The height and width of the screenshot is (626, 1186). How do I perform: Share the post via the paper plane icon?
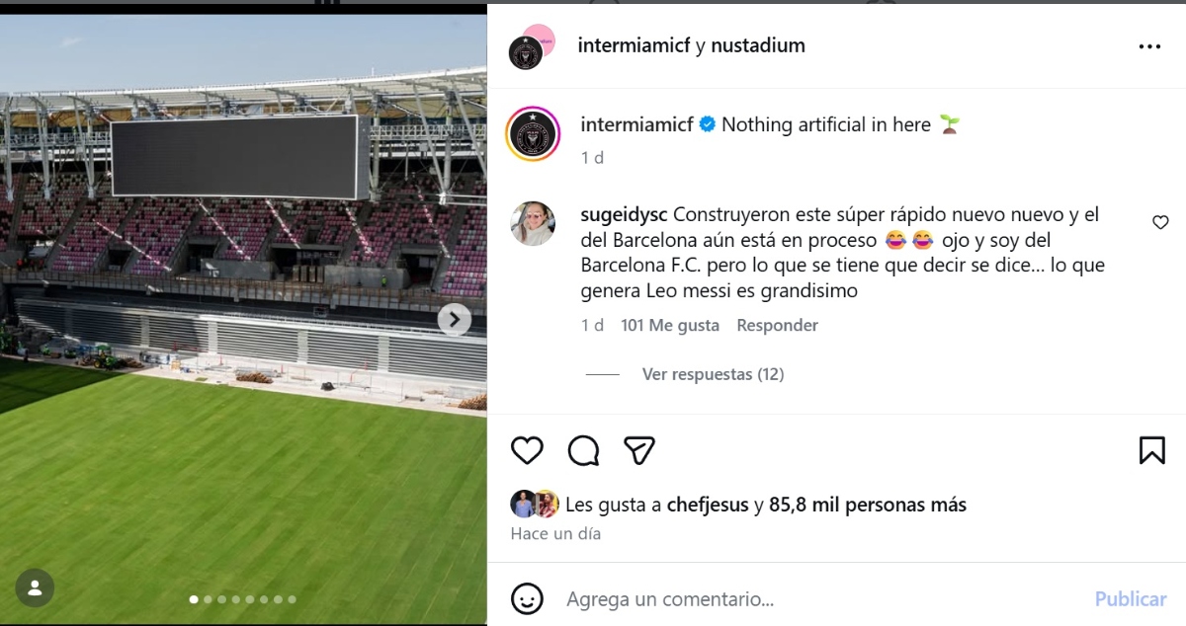tap(640, 449)
